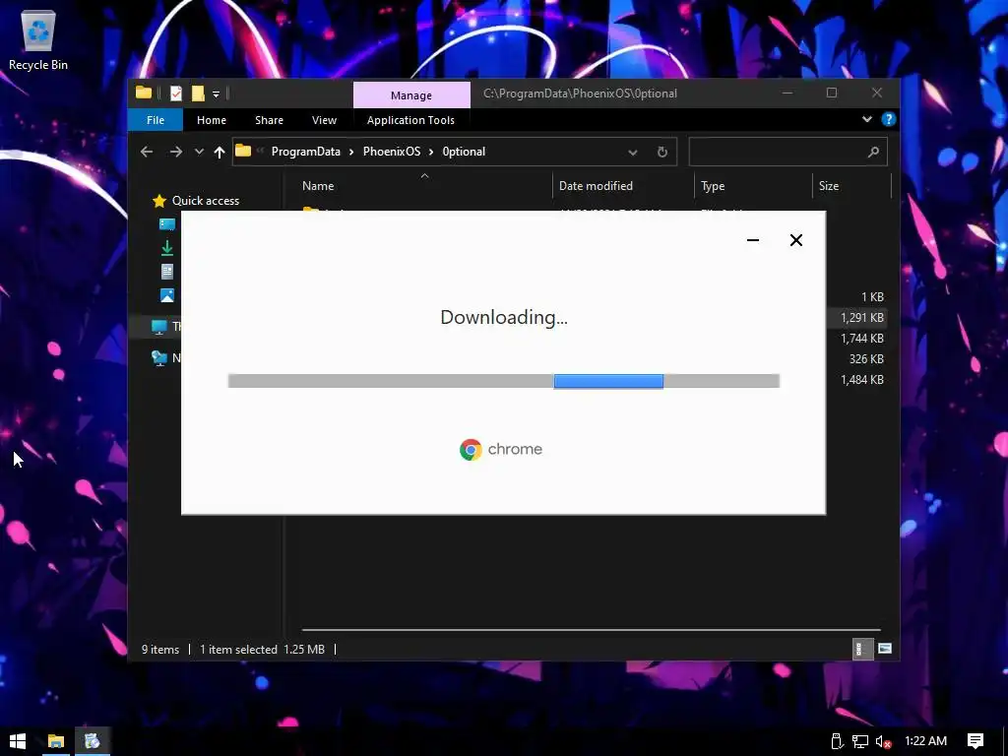
Task: Click the Properties icon in quick access toolbar
Action: pos(175,94)
